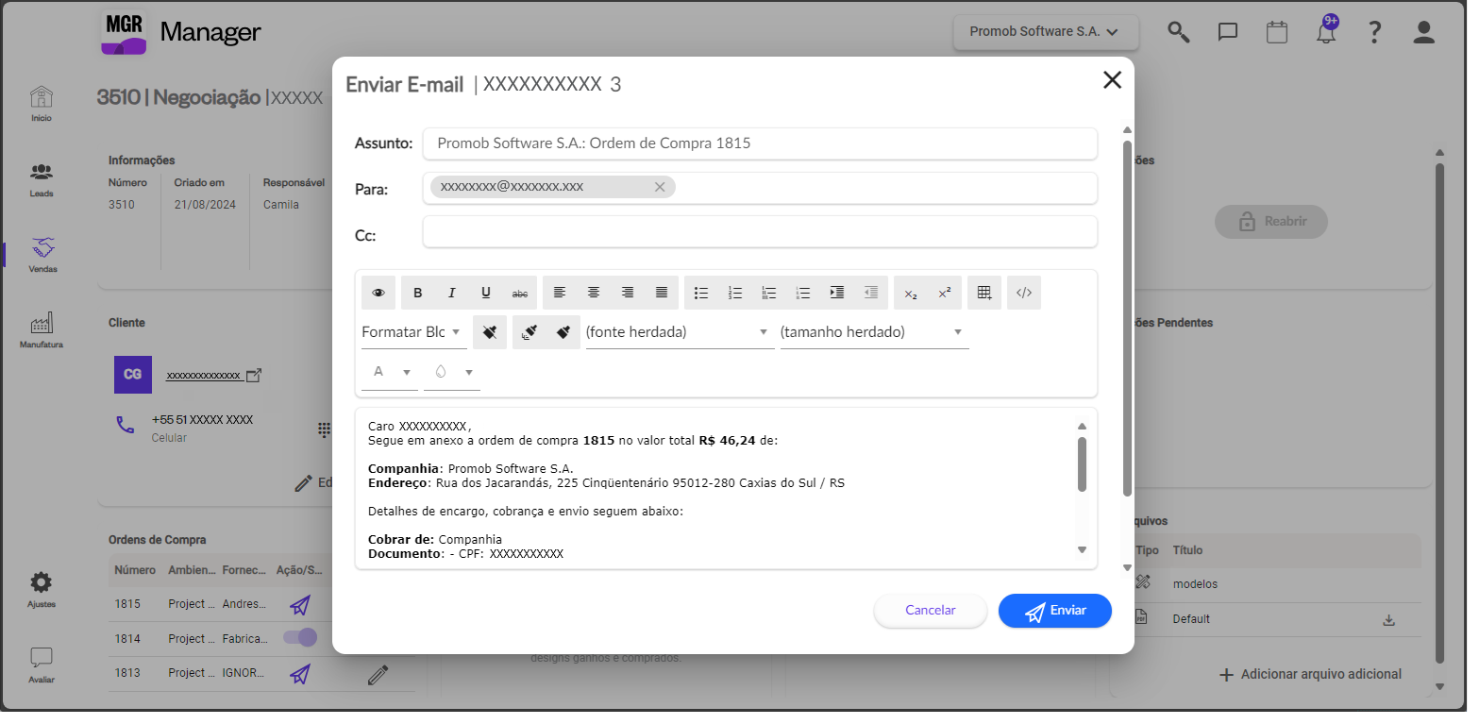Open the calendar icon in header
This screenshot has width=1479, height=724.
click(1277, 32)
